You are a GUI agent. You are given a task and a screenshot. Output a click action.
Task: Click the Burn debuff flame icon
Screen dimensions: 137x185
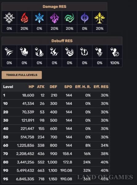click(x=24, y=52)
